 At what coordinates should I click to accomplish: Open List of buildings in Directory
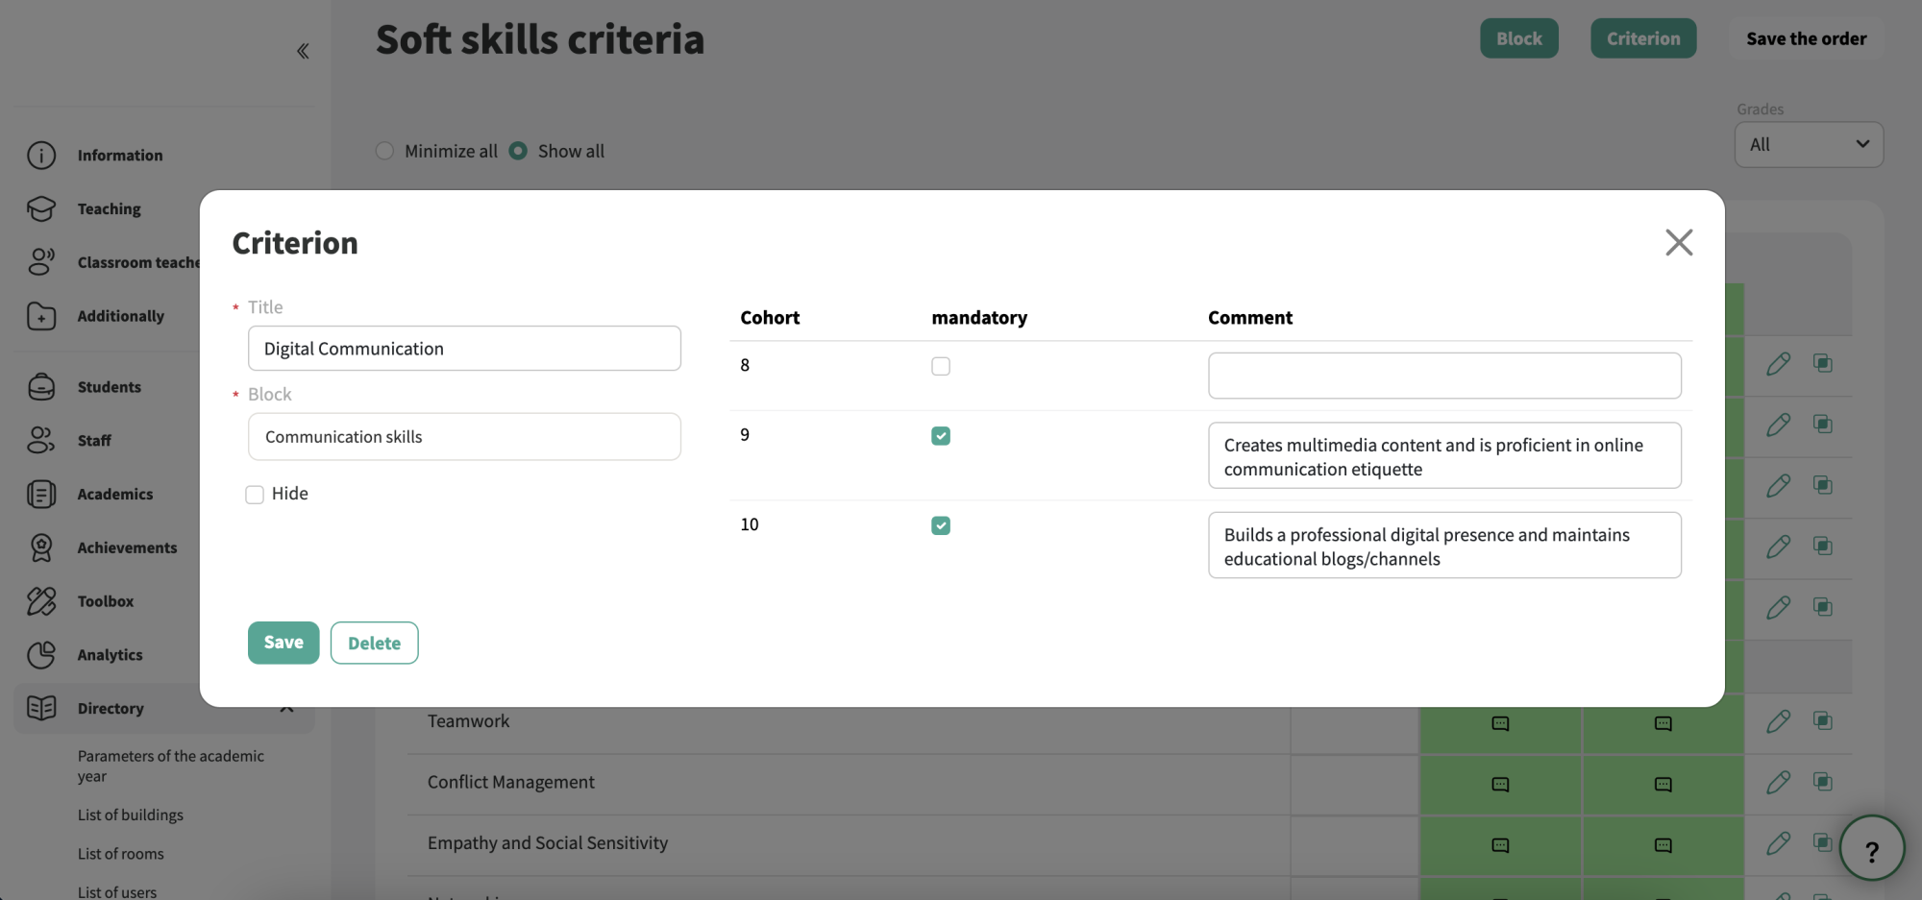click(x=131, y=815)
